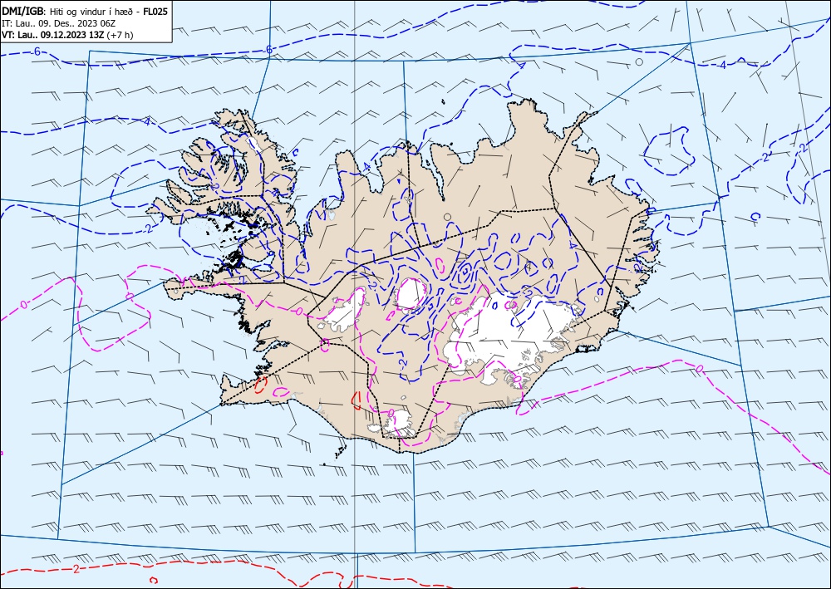831x589 pixels.
Task: Click the title text 'Hiti og vindur í hæð - FL025'
Action: pyautogui.click(x=109, y=11)
